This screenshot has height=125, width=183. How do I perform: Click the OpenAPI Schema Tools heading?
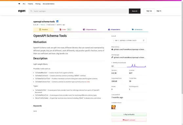(x=50, y=36)
